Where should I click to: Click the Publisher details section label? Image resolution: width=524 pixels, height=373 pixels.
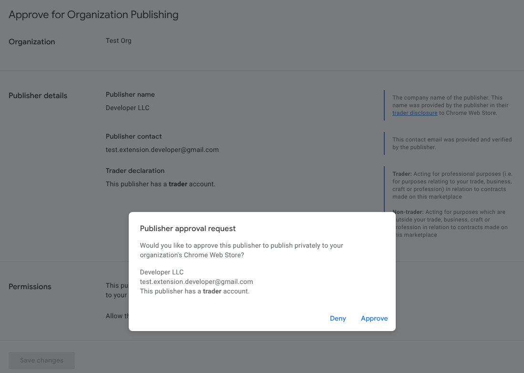pyautogui.click(x=38, y=96)
